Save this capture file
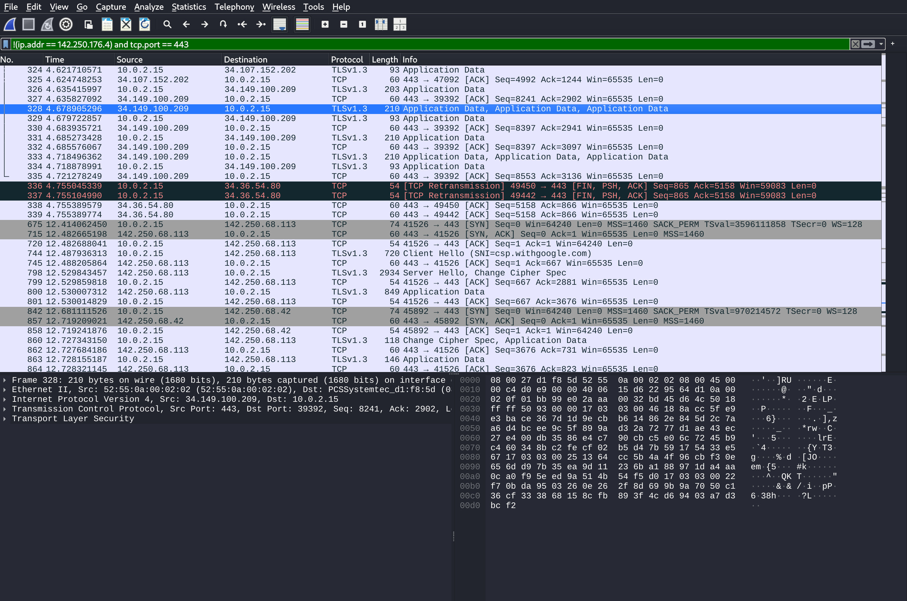 (107, 24)
